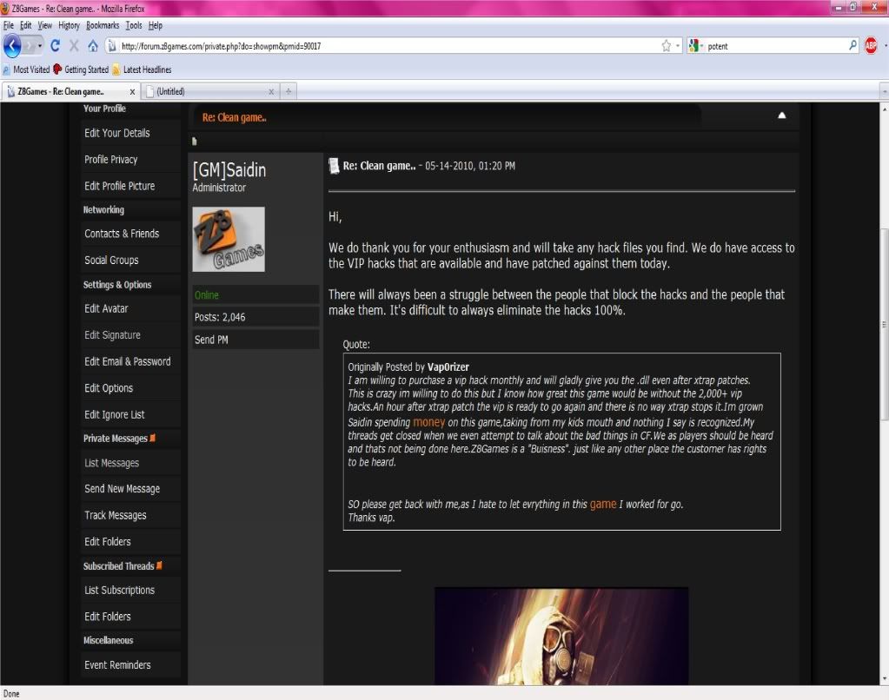889x700 pixels.
Task: Open Send New Message in the sidebar
Action: pos(122,489)
